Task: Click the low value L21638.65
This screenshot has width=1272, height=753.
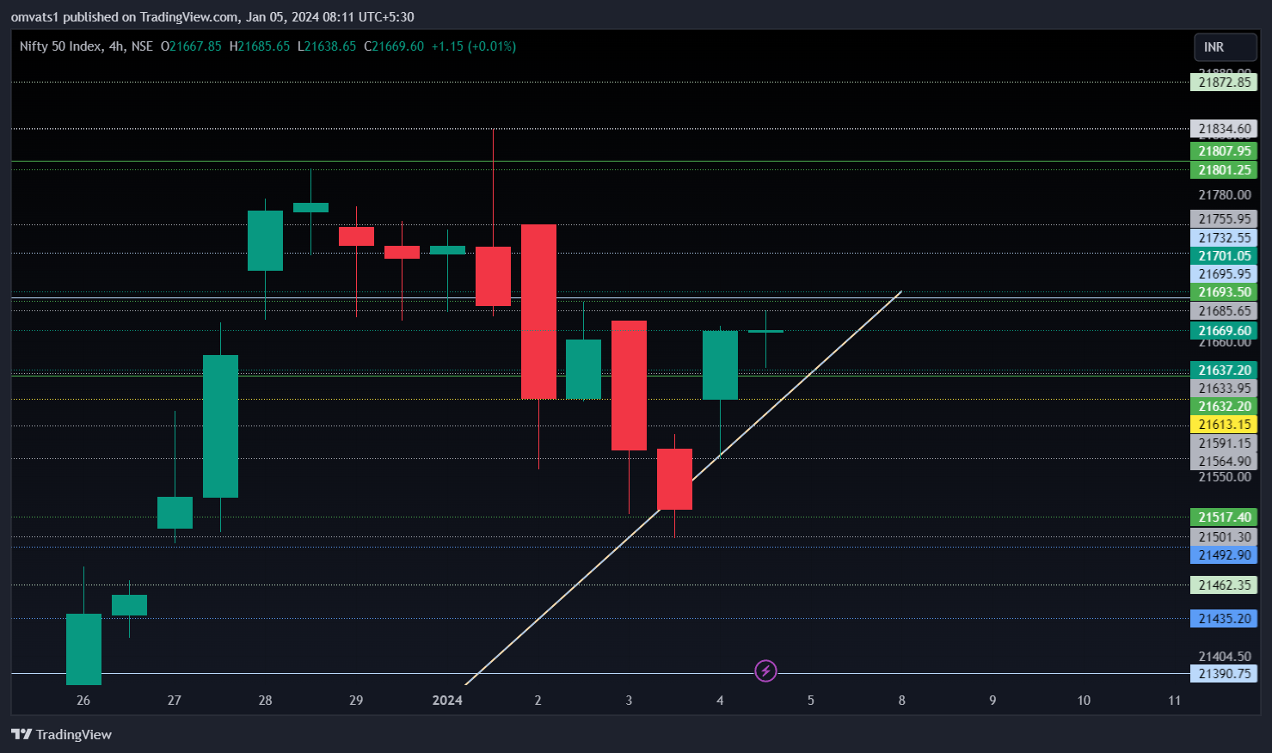Action: (x=326, y=46)
